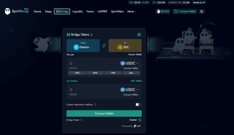Click the TVL $33.9M stat
The width and height of the screenshot is (234, 135).
[159, 3]
